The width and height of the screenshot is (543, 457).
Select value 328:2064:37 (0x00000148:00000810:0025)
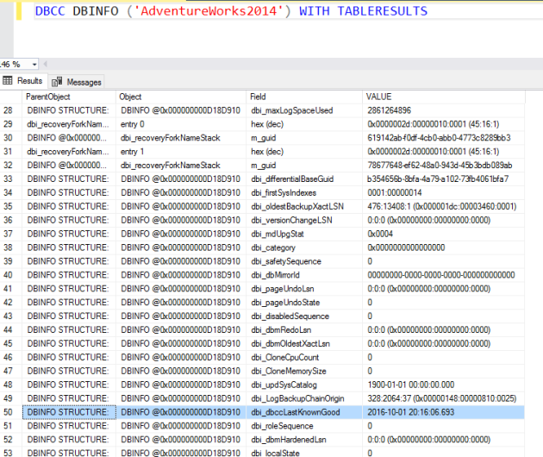444,398
